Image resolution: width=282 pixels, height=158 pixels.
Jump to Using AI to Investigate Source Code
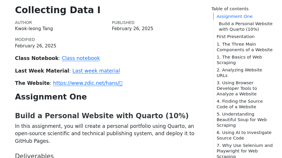(x=244, y=135)
